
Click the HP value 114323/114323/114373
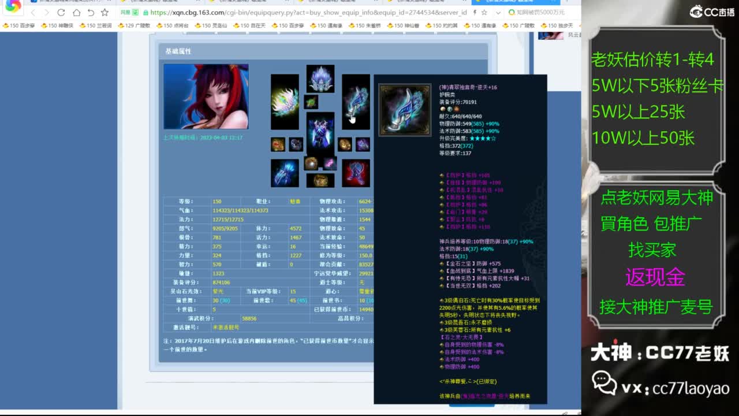click(x=240, y=210)
